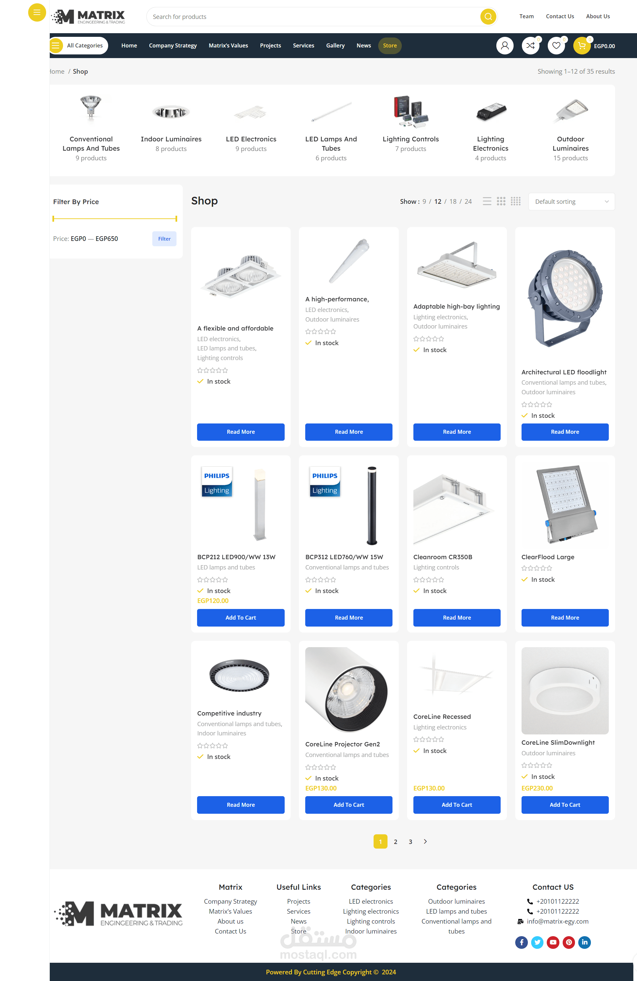Open Facebook social icon in footer
Viewport: 637px width, 981px height.
[x=521, y=942]
